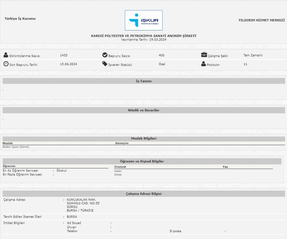Click the company name KARESİ POLYESTER title
The width and height of the screenshot is (287, 239).
tap(143, 36)
